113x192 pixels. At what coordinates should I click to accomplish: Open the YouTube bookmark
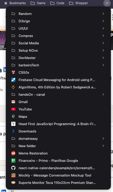click(x=58, y=109)
